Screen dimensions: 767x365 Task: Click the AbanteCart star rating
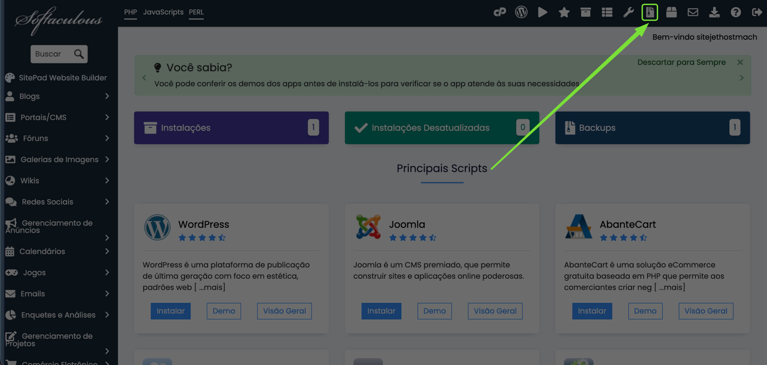[x=623, y=238]
